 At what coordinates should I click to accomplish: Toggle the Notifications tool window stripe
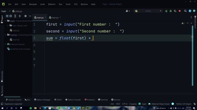tap(195, 22)
